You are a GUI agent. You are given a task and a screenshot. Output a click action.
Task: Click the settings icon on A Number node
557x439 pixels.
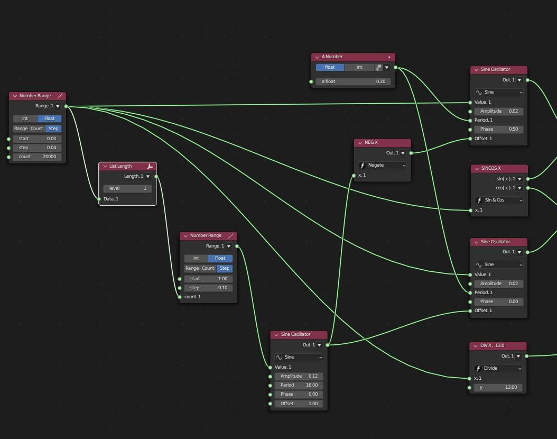click(x=378, y=67)
